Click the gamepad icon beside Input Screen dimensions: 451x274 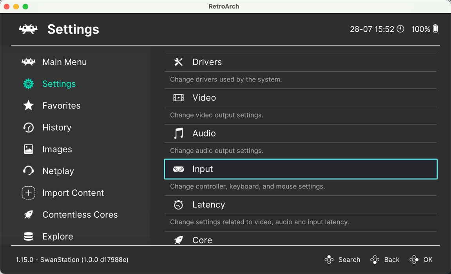(x=178, y=169)
